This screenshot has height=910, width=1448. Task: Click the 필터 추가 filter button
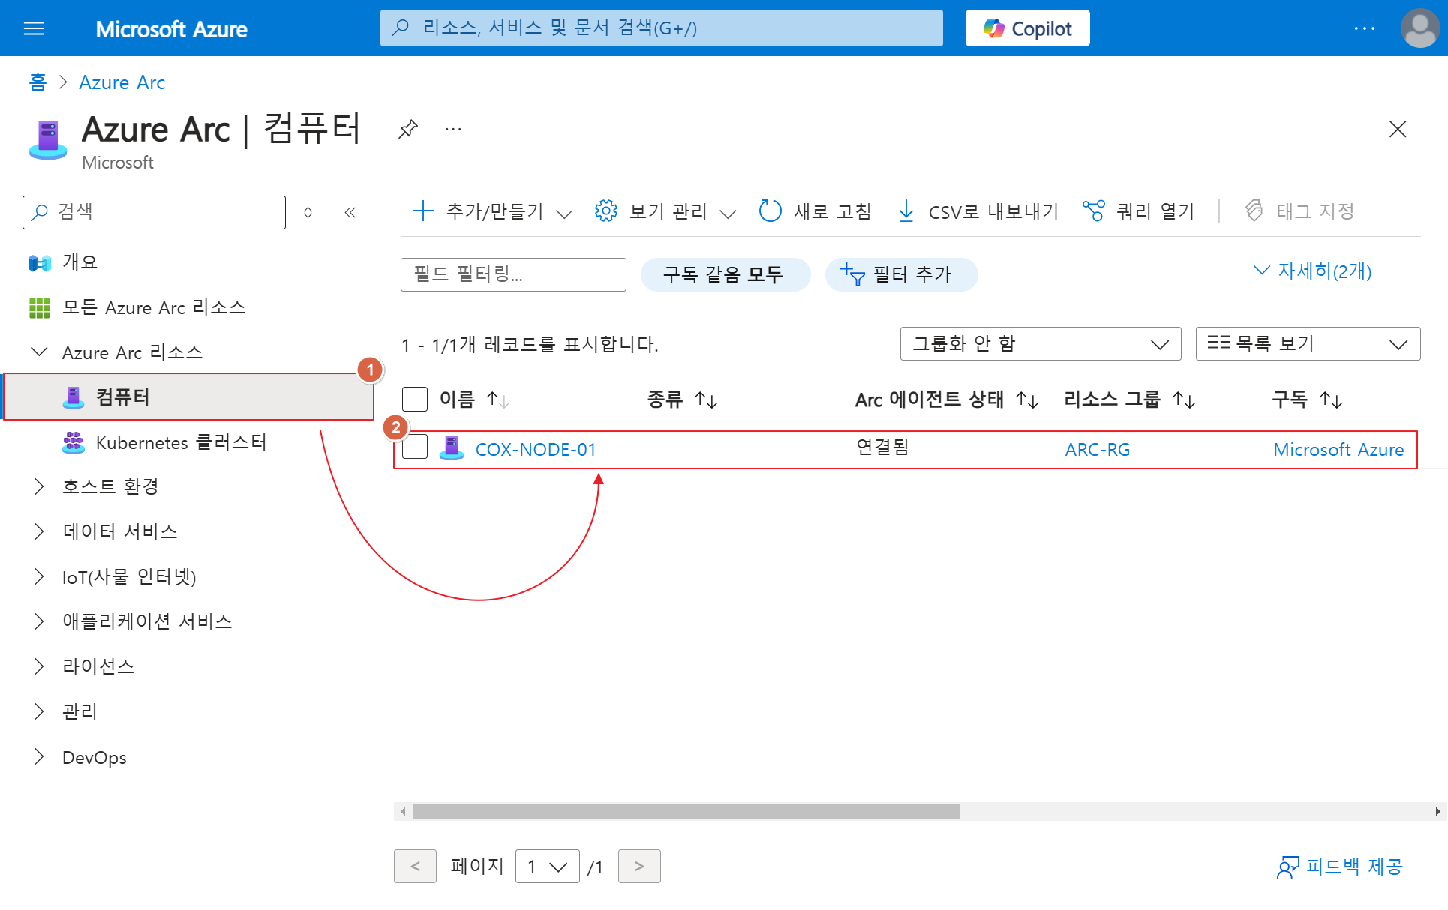pos(900,274)
